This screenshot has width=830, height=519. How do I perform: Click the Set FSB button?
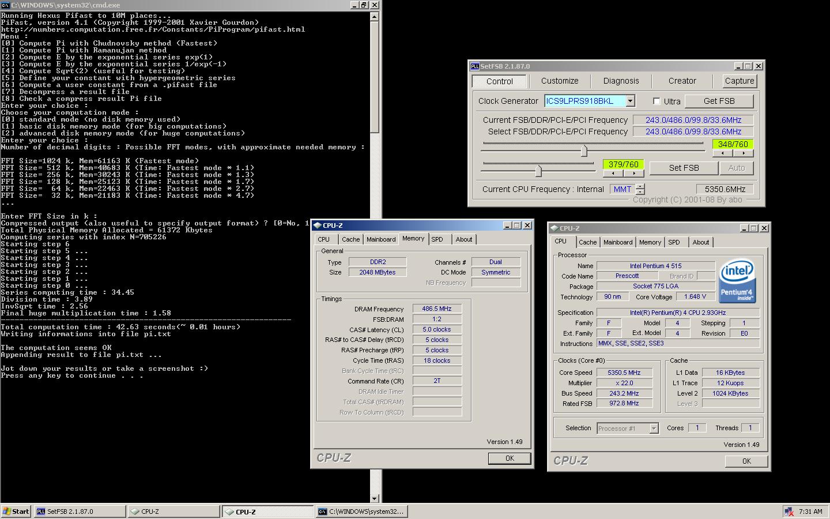pyautogui.click(x=684, y=168)
